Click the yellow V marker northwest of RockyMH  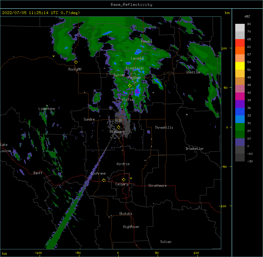coord(53,56)
